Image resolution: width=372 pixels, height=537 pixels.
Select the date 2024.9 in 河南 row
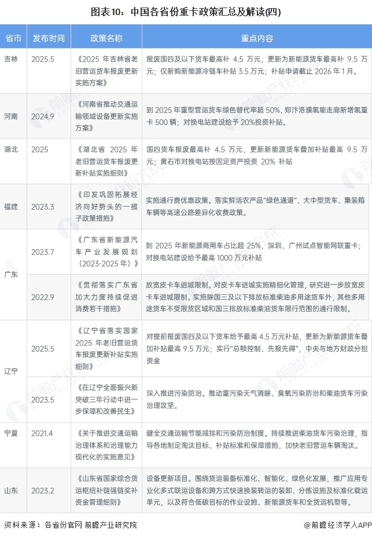click(43, 116)
